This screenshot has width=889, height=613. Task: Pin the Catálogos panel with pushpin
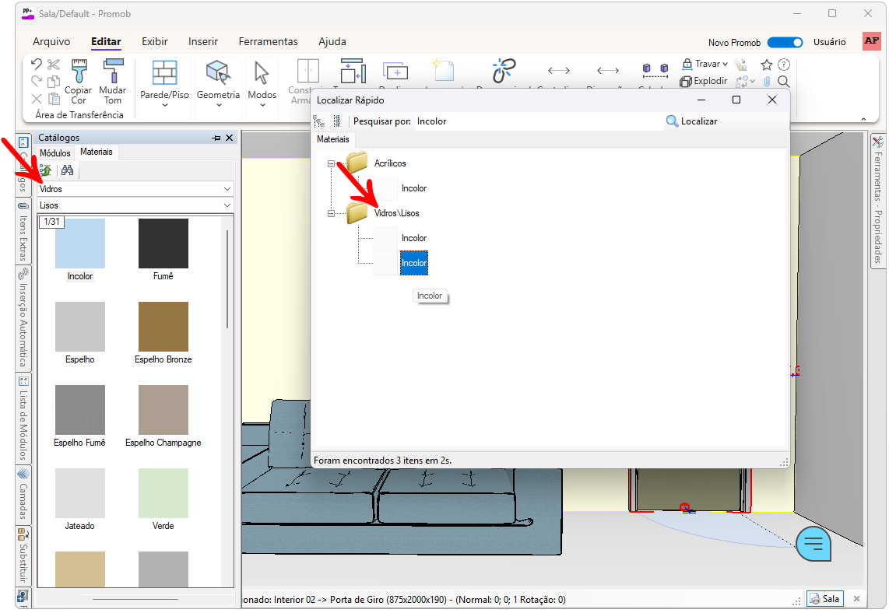click(216, 138)
